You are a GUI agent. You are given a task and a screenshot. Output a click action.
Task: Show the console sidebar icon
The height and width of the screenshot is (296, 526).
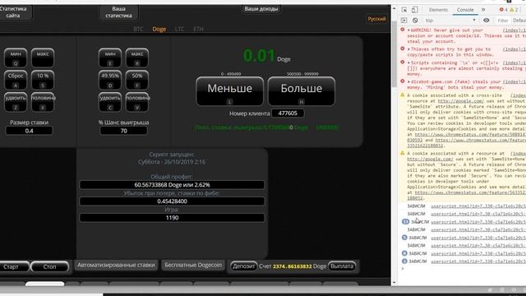pos(404,21)
